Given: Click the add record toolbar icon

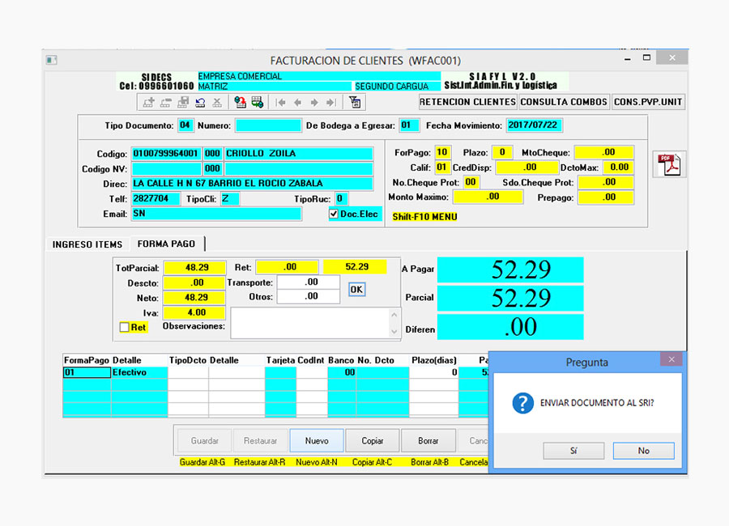Looking at the screenshot, I should (149, 103).
